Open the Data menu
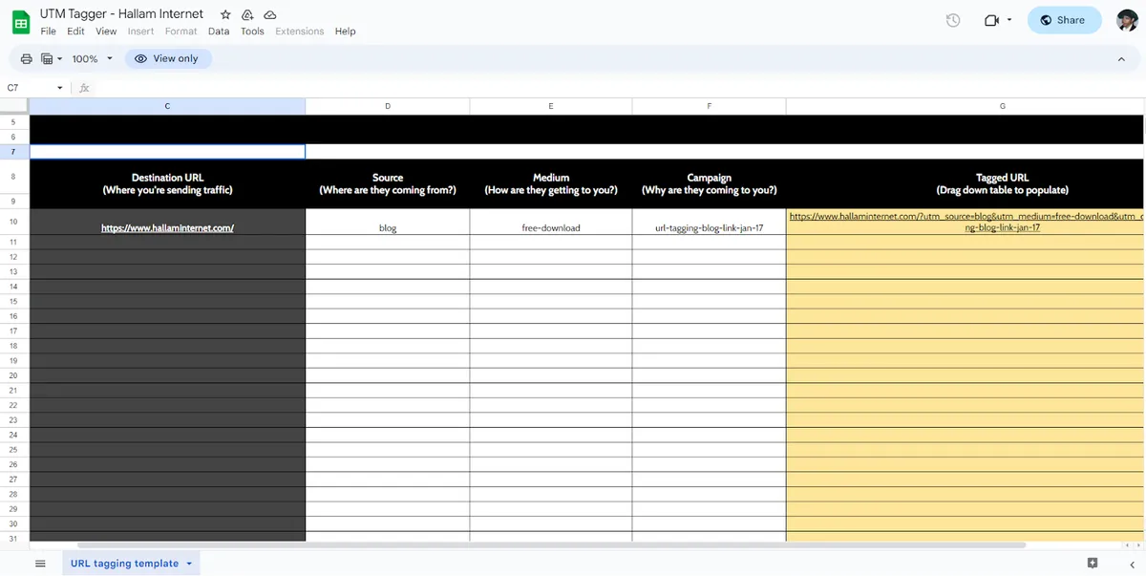The height and width of the screenshot is (576, 1146). click(219, 31)
